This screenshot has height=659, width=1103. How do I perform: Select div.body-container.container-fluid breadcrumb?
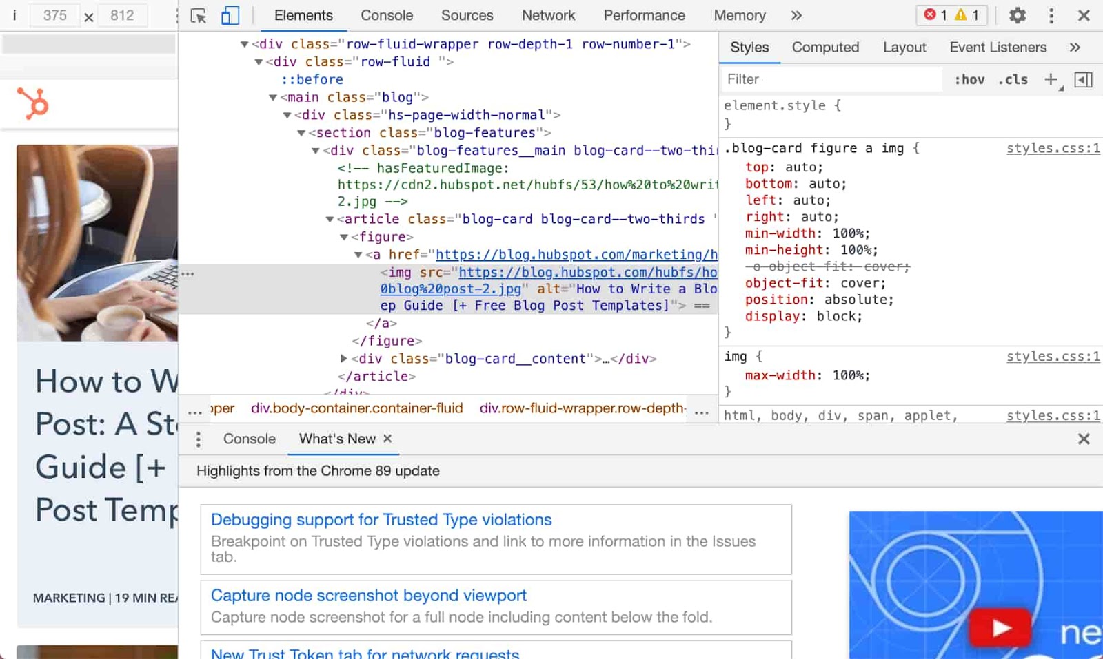(357, 408)
